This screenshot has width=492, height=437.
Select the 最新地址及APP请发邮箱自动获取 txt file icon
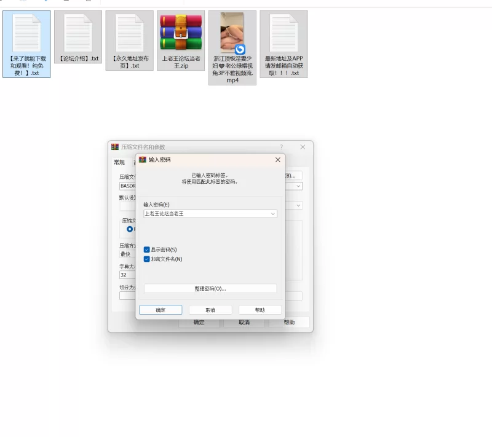[x=284, y=33]
